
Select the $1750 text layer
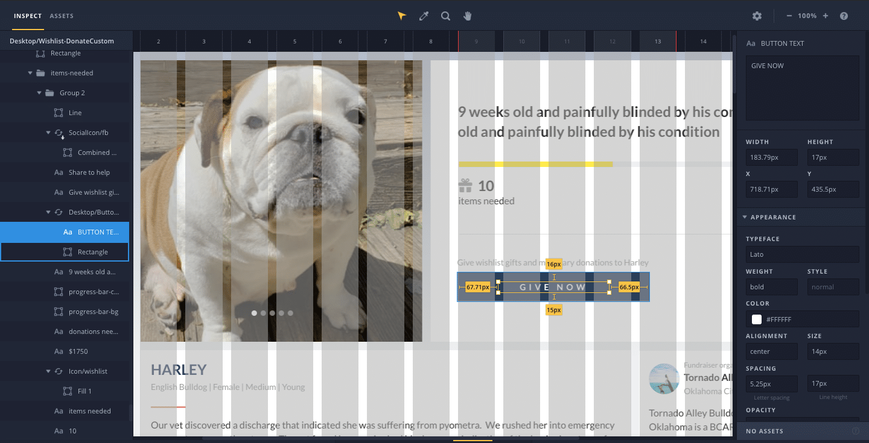pos(78,351)
